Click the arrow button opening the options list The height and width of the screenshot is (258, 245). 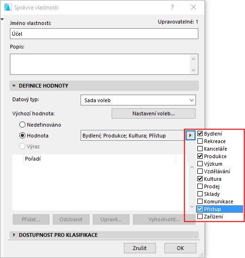click(190, 136)
